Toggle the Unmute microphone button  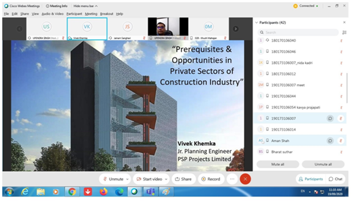click(x=113, y=179)
